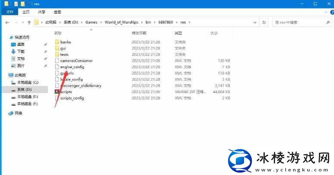
Task: Go back with the left arrow
Action: click(7, 22)
